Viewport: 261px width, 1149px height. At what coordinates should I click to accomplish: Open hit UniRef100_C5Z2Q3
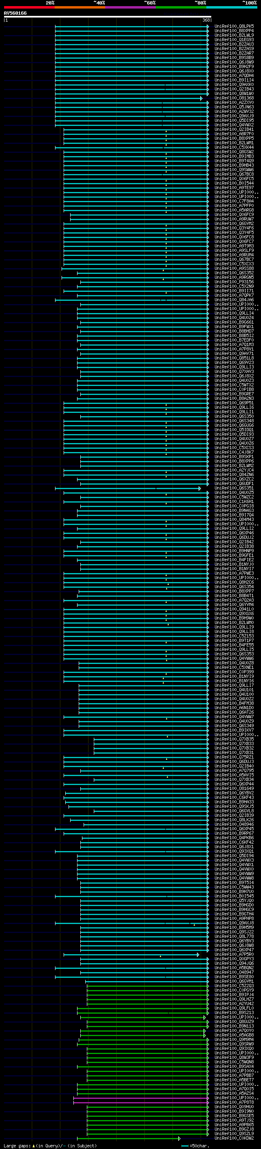click(234, 986)
